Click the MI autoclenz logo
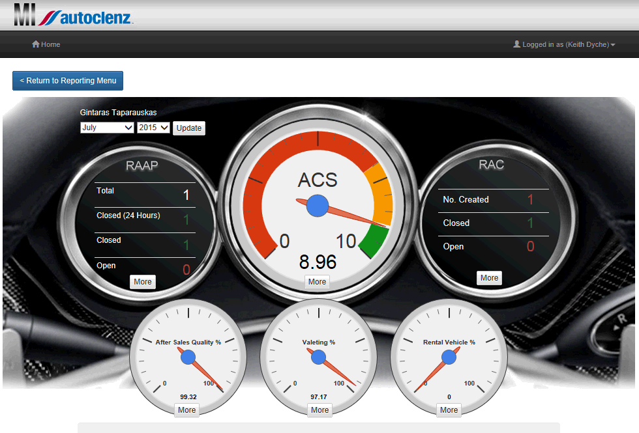 (72, 16)
